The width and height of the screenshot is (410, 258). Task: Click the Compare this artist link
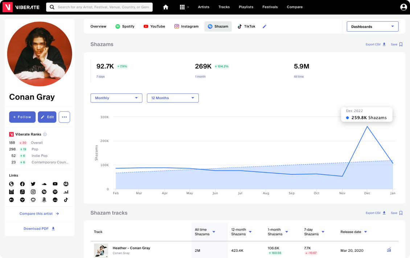pos(39,213)
